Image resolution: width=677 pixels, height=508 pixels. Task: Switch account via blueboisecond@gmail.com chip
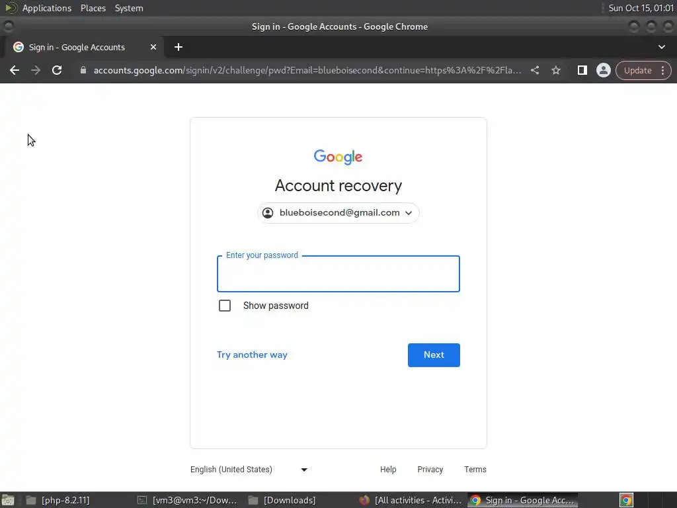[338, 213]
